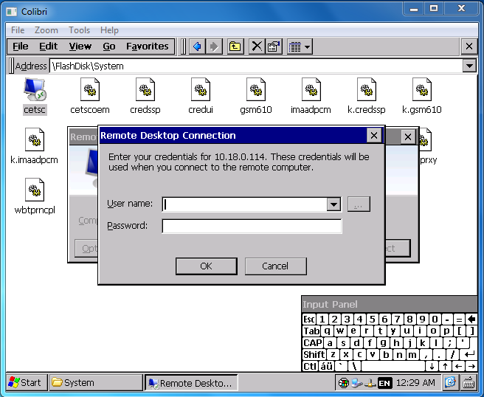Toggle Ctl key on Input Panel
The width and height of the screenshot is (484, 397).
click(x=310, y=366)
